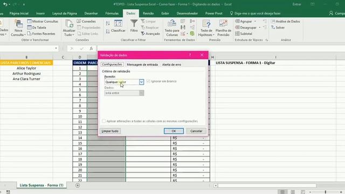Launch the Solver add-in
Image resolution: width=345 pixels, height=194 pixels.
click(278, 27)
